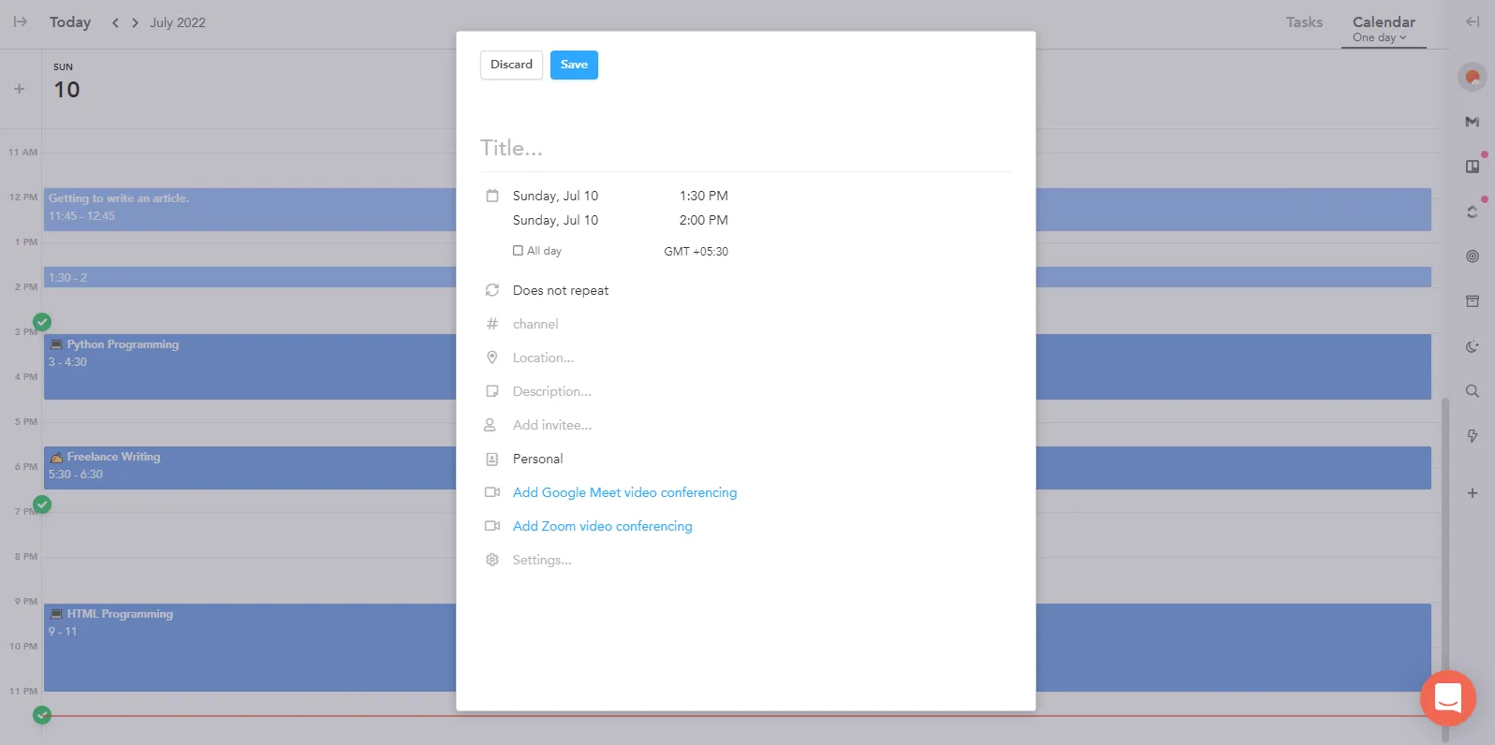This screenshot has width=1495, height=745.
Task: Pick the 2:00 PM end time
Action: point(703,220)
